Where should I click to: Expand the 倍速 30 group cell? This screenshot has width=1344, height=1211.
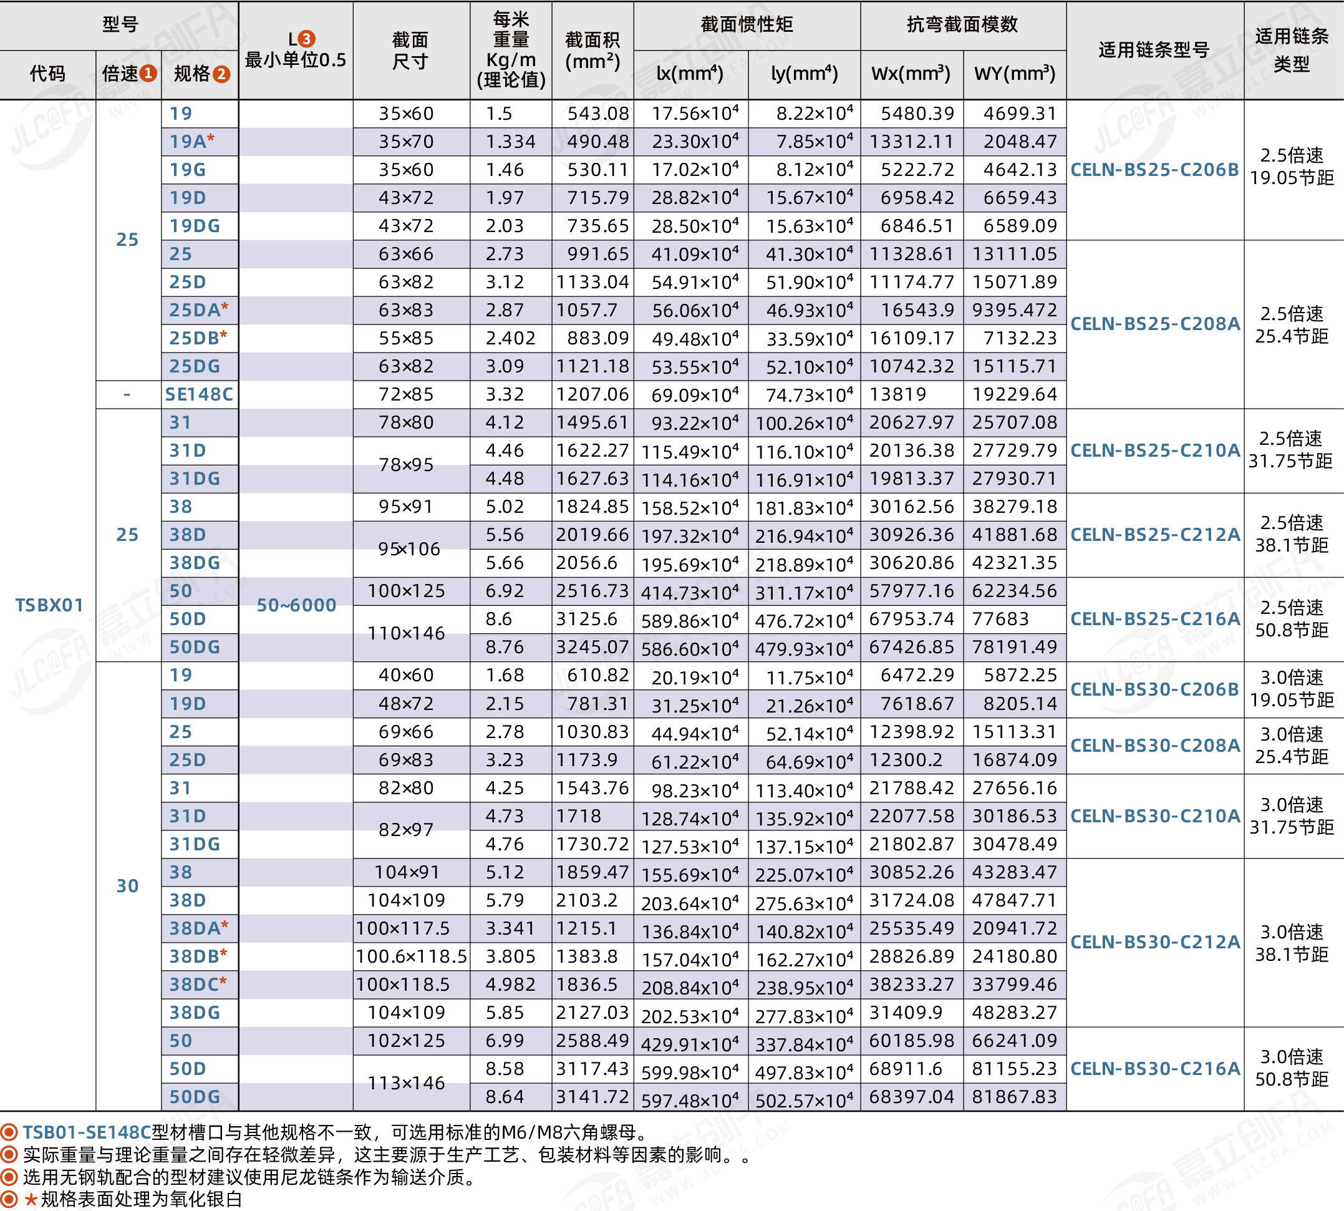tap(130, 885)
